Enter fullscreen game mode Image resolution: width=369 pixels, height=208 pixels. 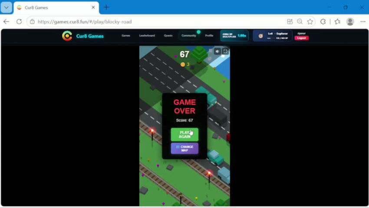click(x=225, y=51)
